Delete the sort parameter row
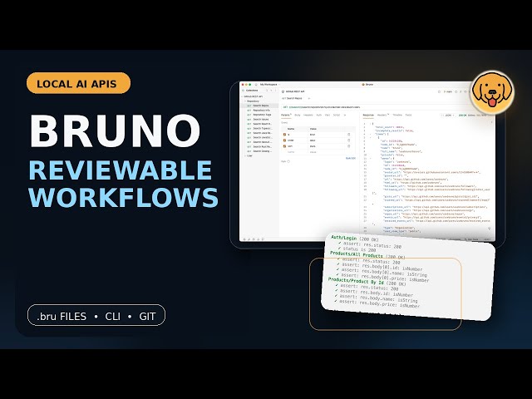Viewport: 532px width, 399px height. tap(349, 146)
